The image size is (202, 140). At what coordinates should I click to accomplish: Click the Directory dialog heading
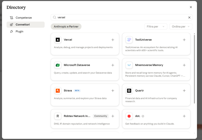pyautogui.click(x=16, y=7)
